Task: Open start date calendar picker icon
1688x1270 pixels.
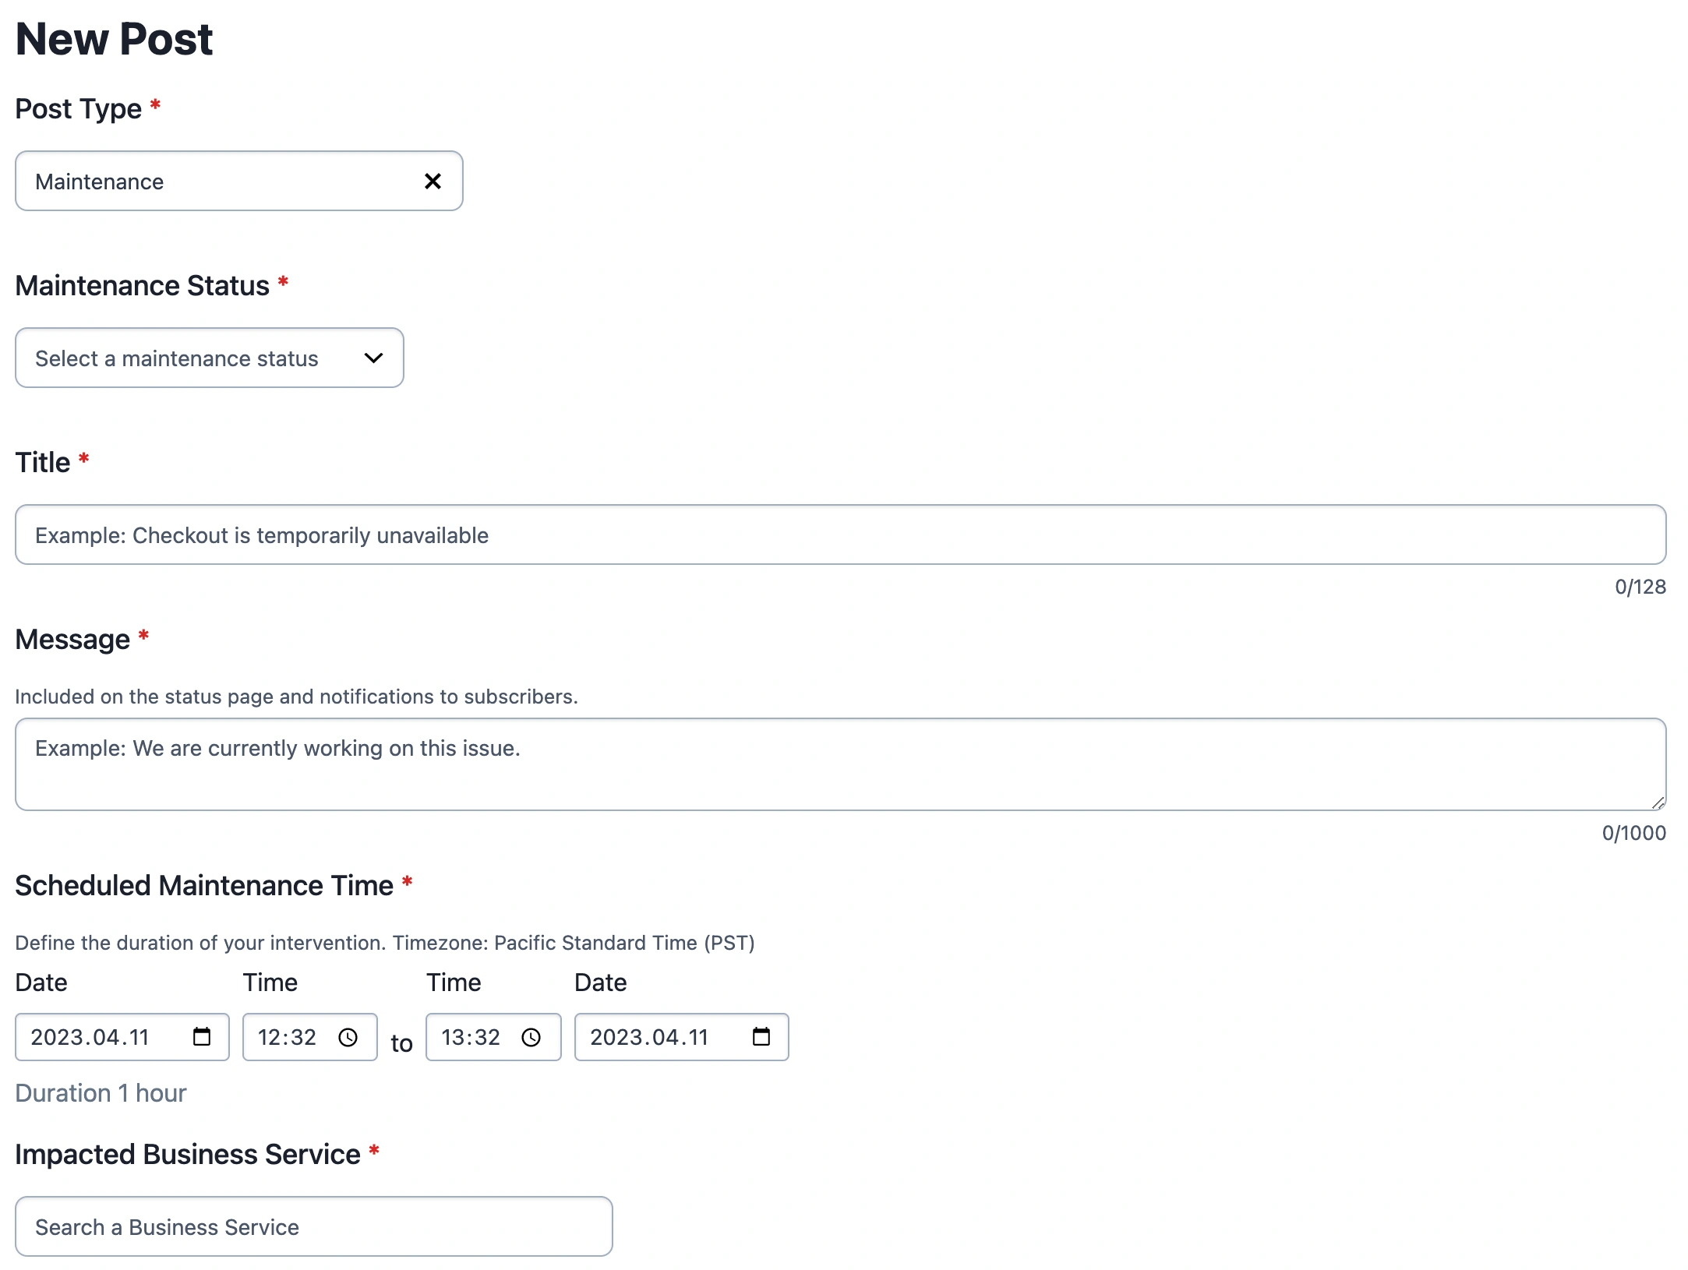Action: pyautogui.click(x=202, y=1036)
